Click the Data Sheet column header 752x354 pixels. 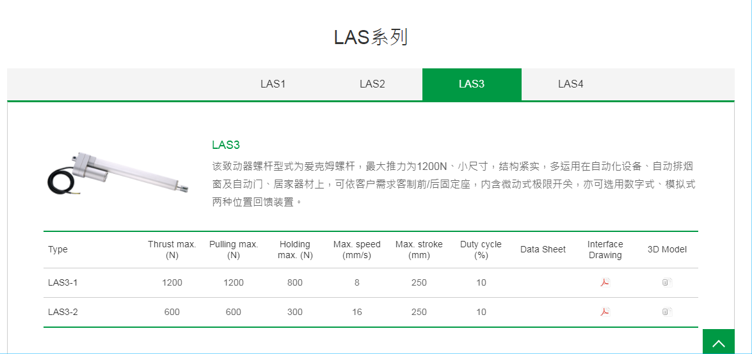(543, 250)
